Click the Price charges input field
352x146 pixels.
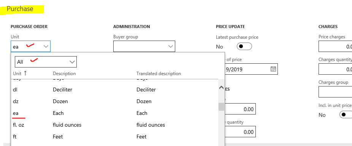pyautogui.click(x=335, y=46)
